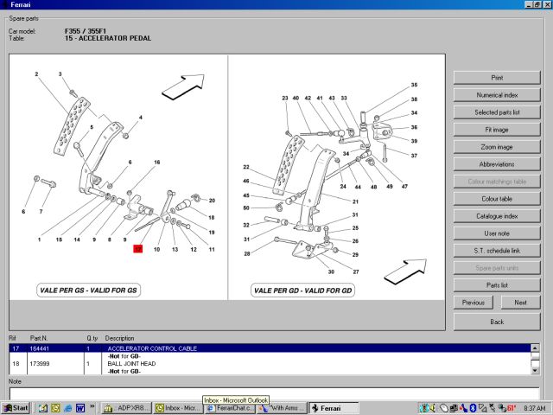Screen dimensions: 553x415
Task: Click part label 16 in GS diagram
Action: click(x=157, y=163)
